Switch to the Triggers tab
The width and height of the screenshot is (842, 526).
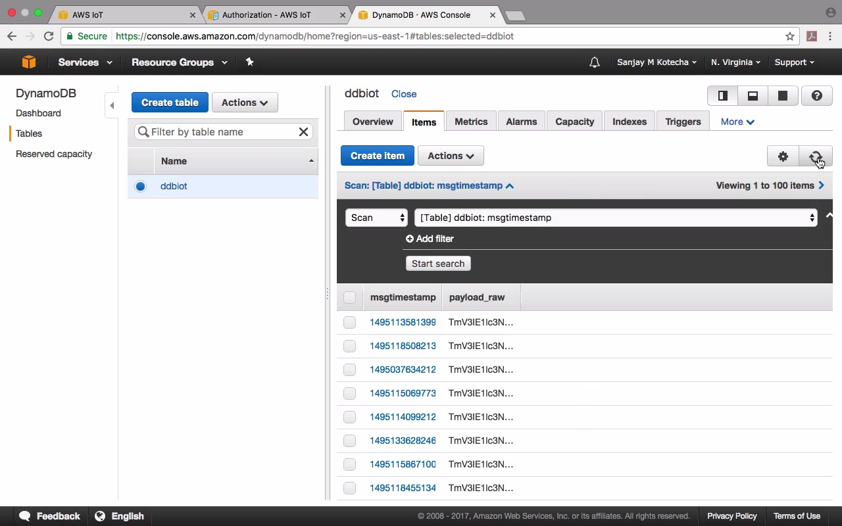click(683, 122)
